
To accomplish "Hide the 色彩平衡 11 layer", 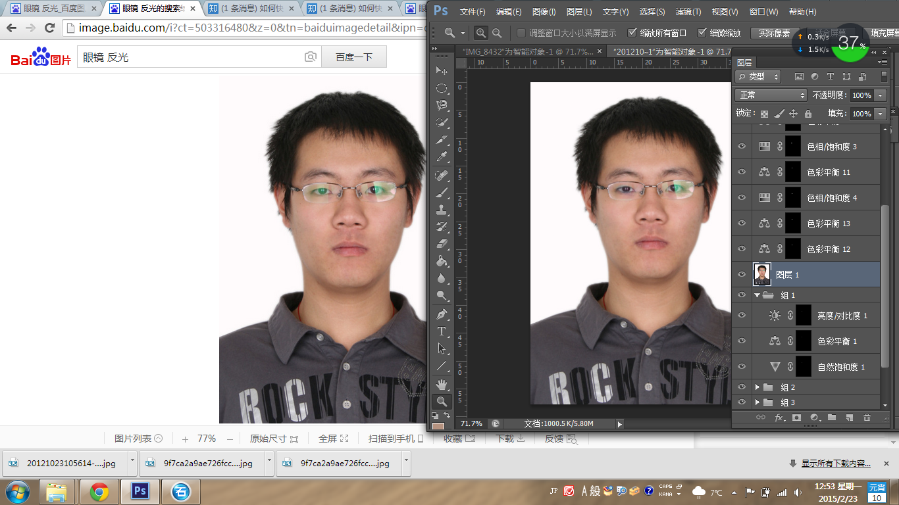I will (742, 172).
